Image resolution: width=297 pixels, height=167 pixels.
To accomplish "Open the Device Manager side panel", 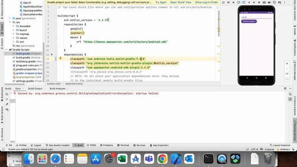I will (295, 71).
